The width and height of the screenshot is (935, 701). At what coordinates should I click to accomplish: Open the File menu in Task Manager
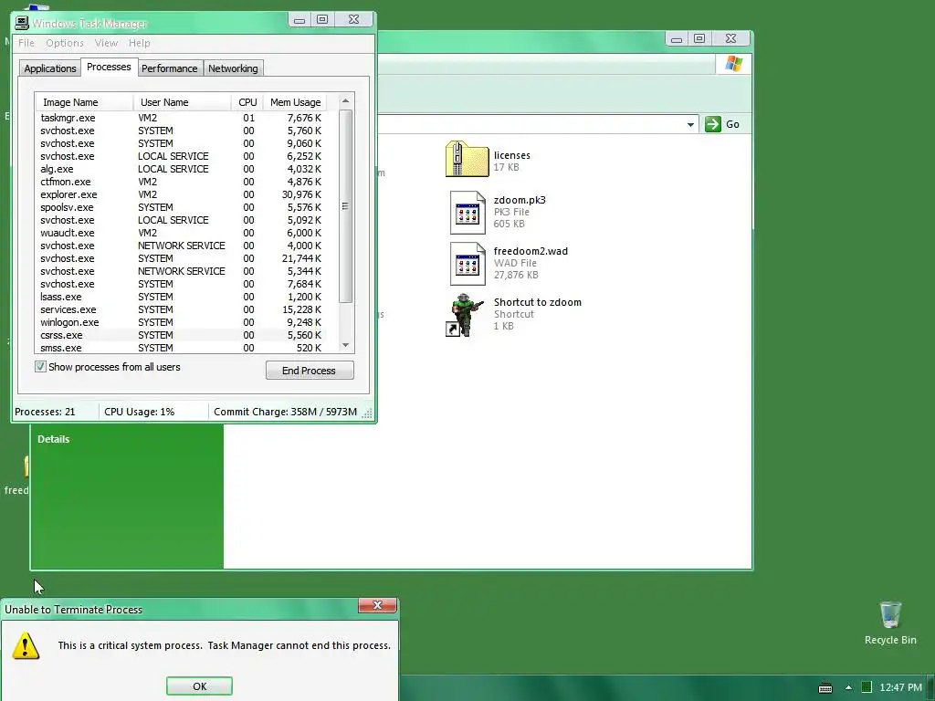coord(26,43)
